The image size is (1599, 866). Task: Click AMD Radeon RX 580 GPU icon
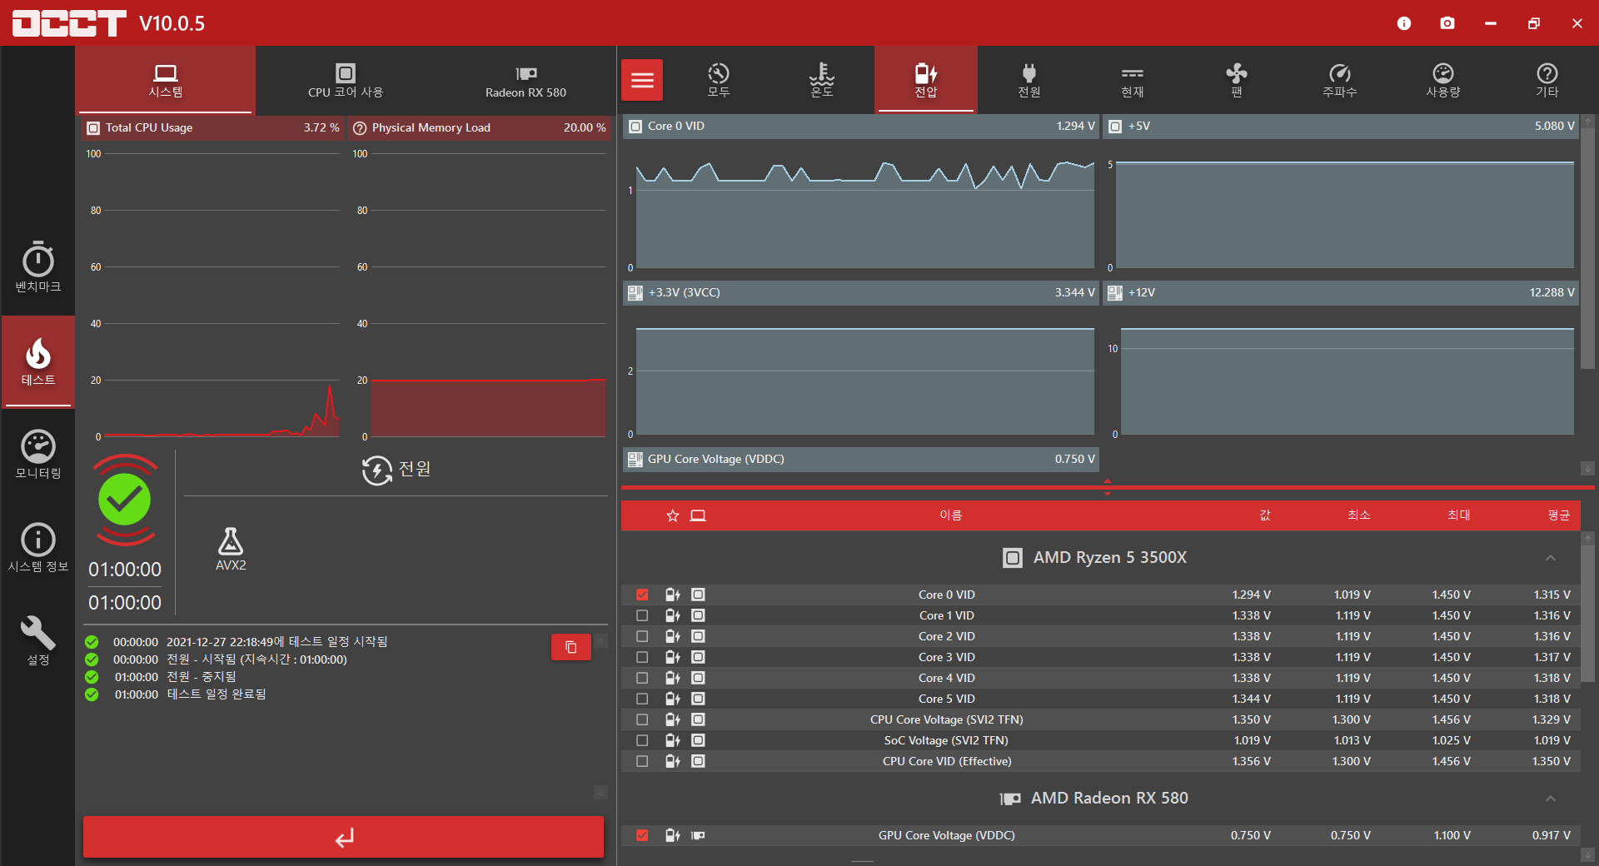1010,799
